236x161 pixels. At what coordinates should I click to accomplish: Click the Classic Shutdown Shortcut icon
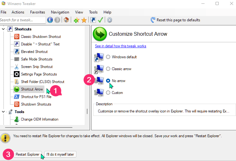click(17, 37)
